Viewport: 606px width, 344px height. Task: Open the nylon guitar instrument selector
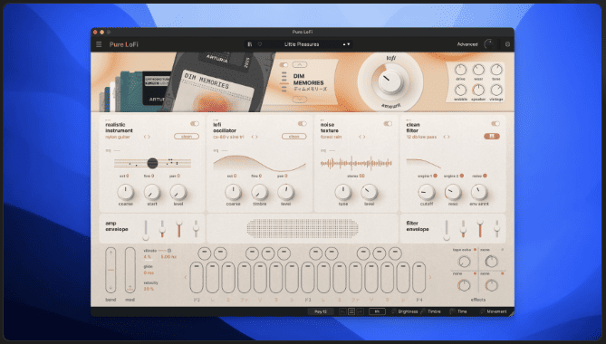point(118,137)
